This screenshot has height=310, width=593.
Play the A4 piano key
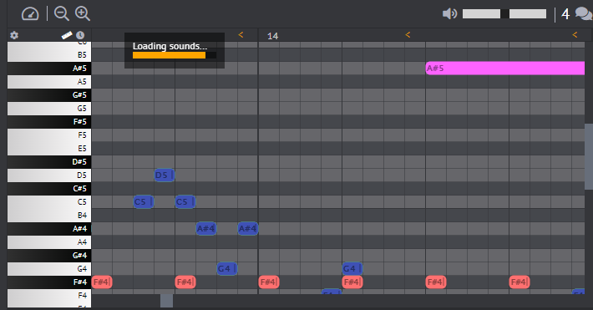(x=49, y=242)
